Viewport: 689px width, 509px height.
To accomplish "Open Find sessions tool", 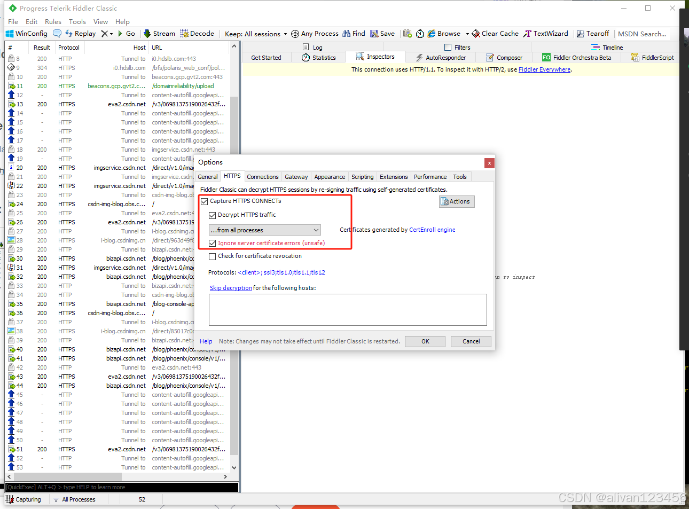I will click(354, 34).
